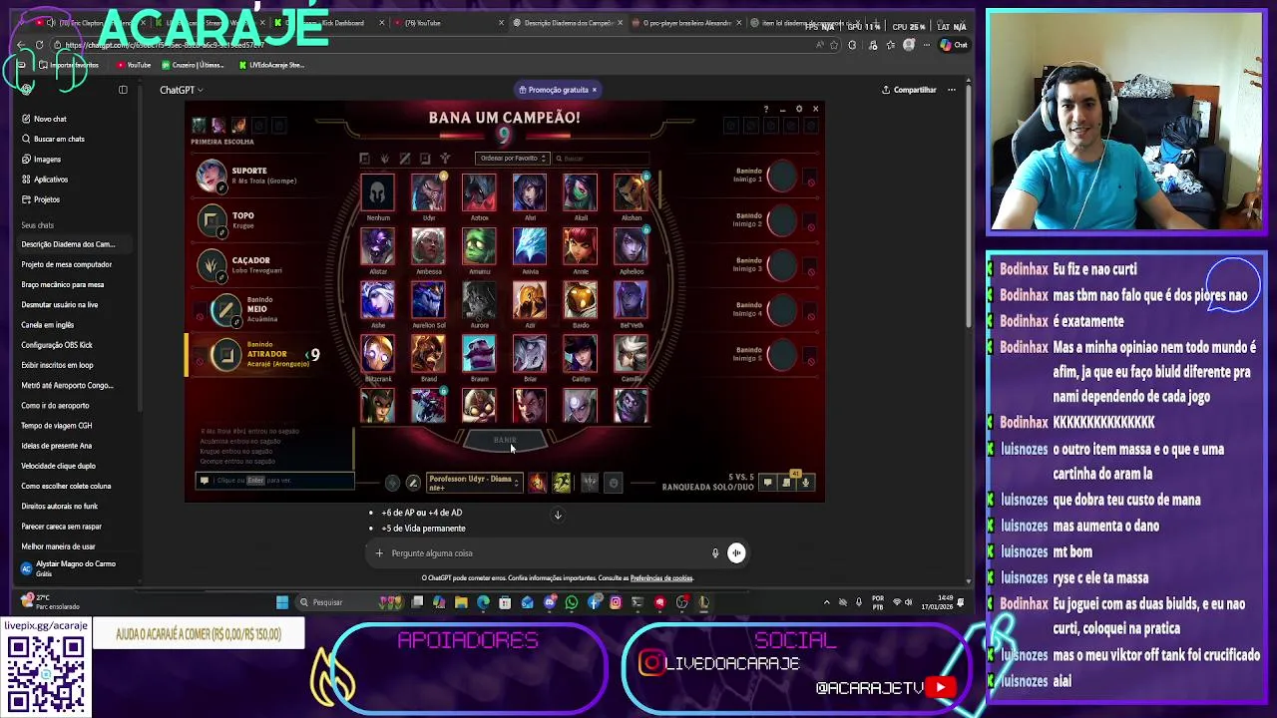Select Caitlyn champion icon
1277x718 pixels.
click(581, 354)
